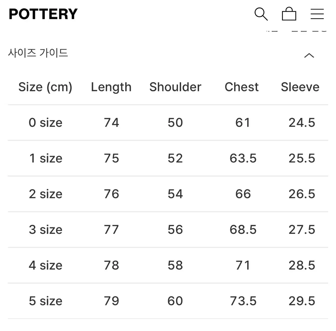Image resolution: width=336 pixels, height=331 pixels.
Task: Click the POTTERY logo
Action: click(x=43, y=14)
